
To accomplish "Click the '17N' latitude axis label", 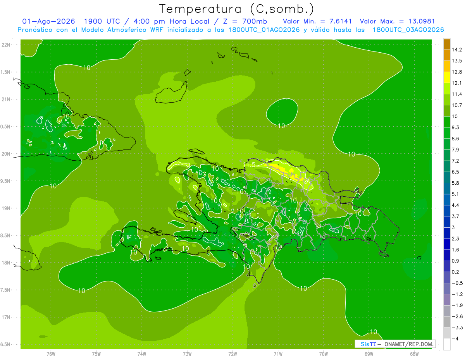I will click(x=6, y=317).
